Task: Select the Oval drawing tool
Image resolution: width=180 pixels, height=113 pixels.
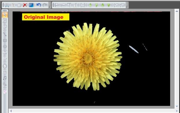Action: [x=5, y=46]
